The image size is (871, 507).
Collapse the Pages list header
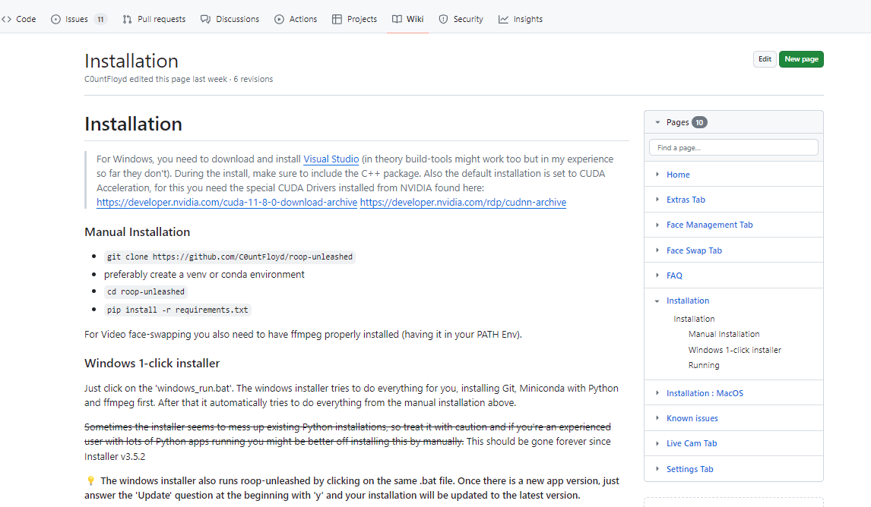click(657, 122)
